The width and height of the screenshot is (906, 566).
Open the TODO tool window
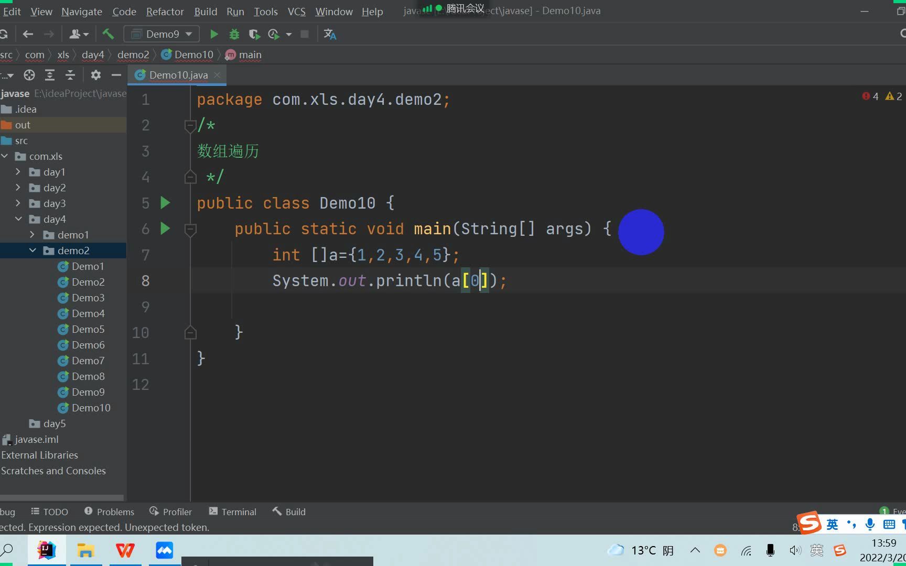pyautogui.click(x=49, y=511)
